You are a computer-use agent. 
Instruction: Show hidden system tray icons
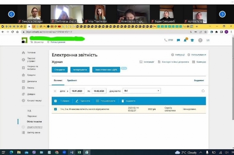201,152
